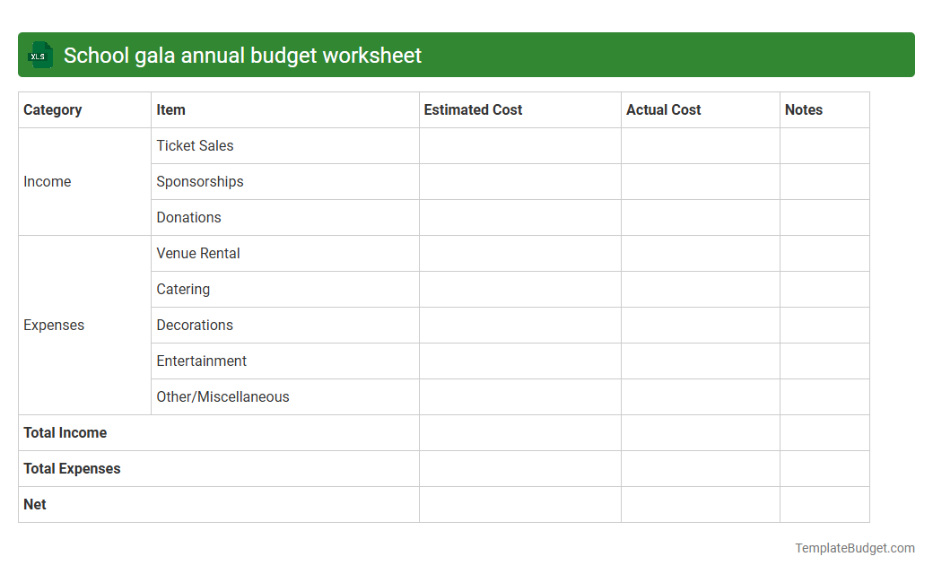The height and width of the screenshot is (574, 933).
Task: Click the Net row's Estimated Cost cell
Action: click(x=519, y=504)
